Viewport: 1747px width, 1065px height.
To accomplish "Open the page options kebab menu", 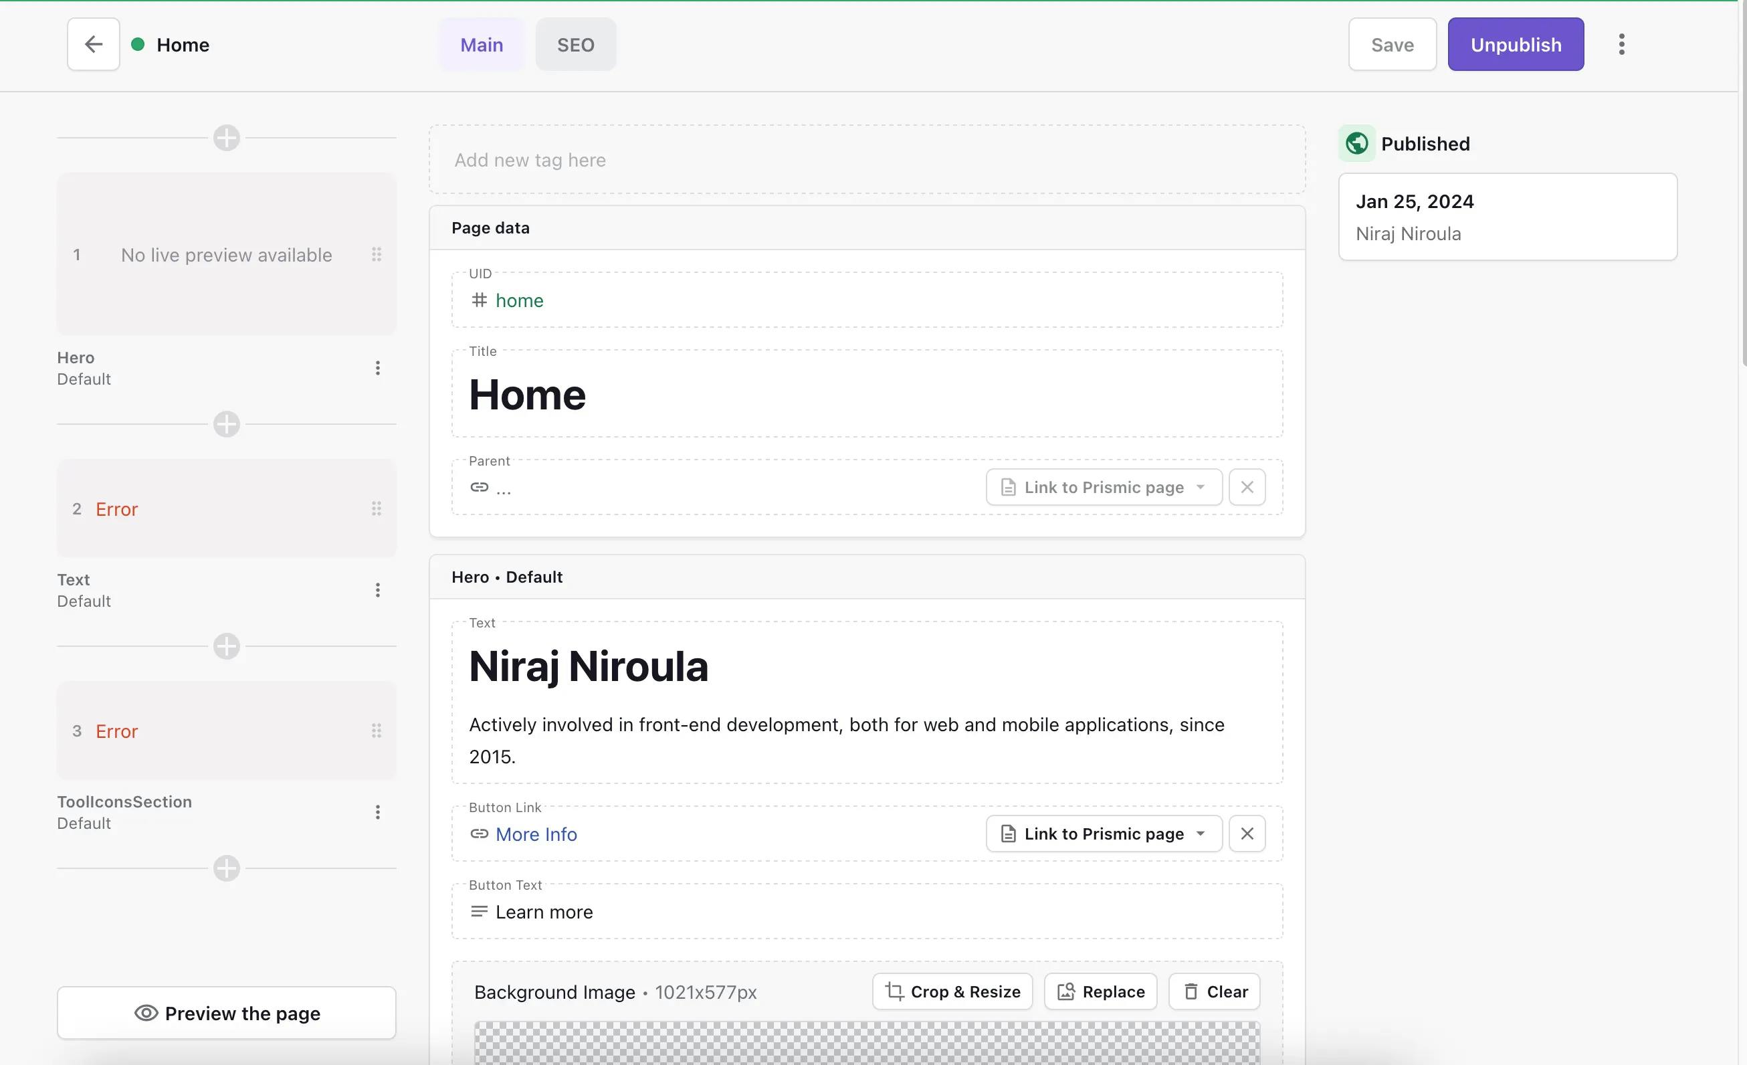I will click(x=1621, y=44).
